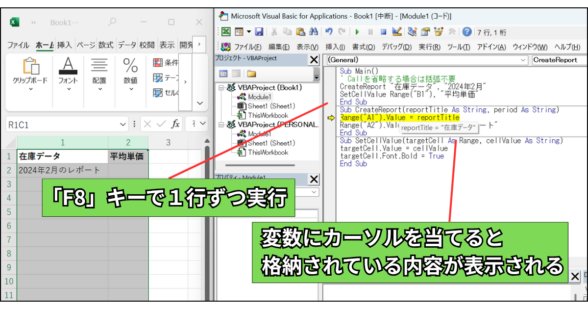The width and height of the screenshot is (588, 309).
Task: Click the Redo icon in VBA toolbar
Action: click(x=342, y=32)
